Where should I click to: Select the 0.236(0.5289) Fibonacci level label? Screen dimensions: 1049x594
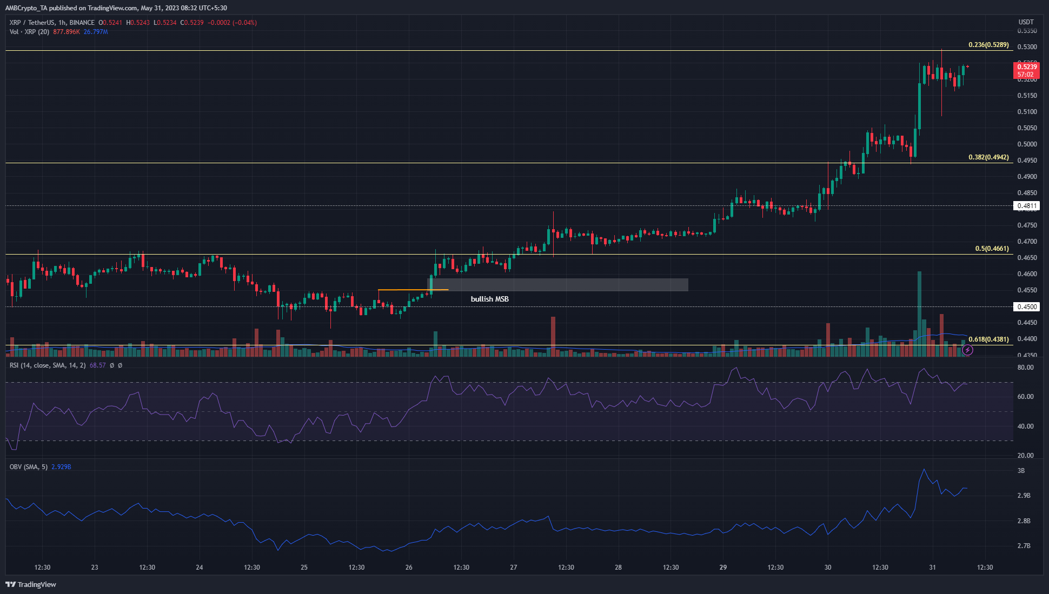point(988,45)
